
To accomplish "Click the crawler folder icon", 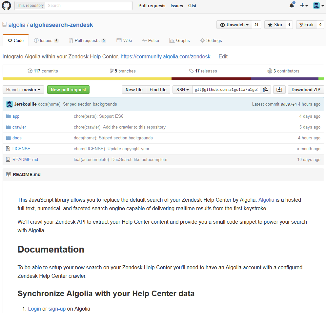I will [x=8, y=127].
